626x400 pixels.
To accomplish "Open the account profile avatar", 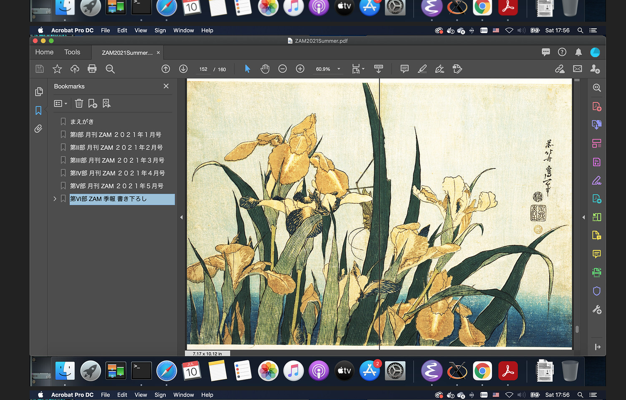I will pos(595,52).
